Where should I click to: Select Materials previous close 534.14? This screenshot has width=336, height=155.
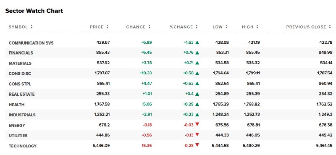pos(326,63)
